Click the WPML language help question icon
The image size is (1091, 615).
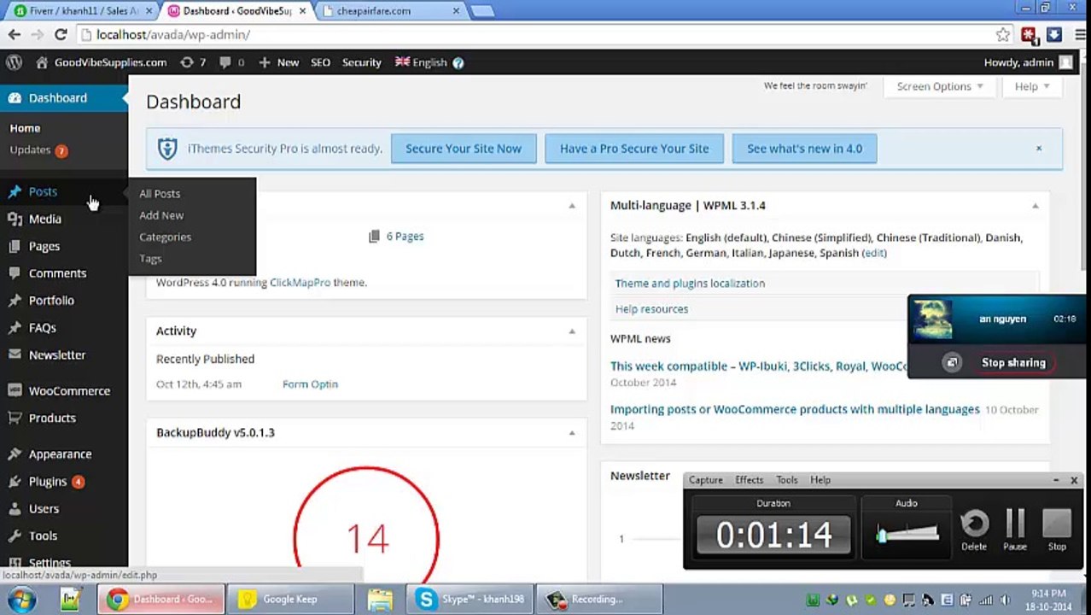(458, 62)
